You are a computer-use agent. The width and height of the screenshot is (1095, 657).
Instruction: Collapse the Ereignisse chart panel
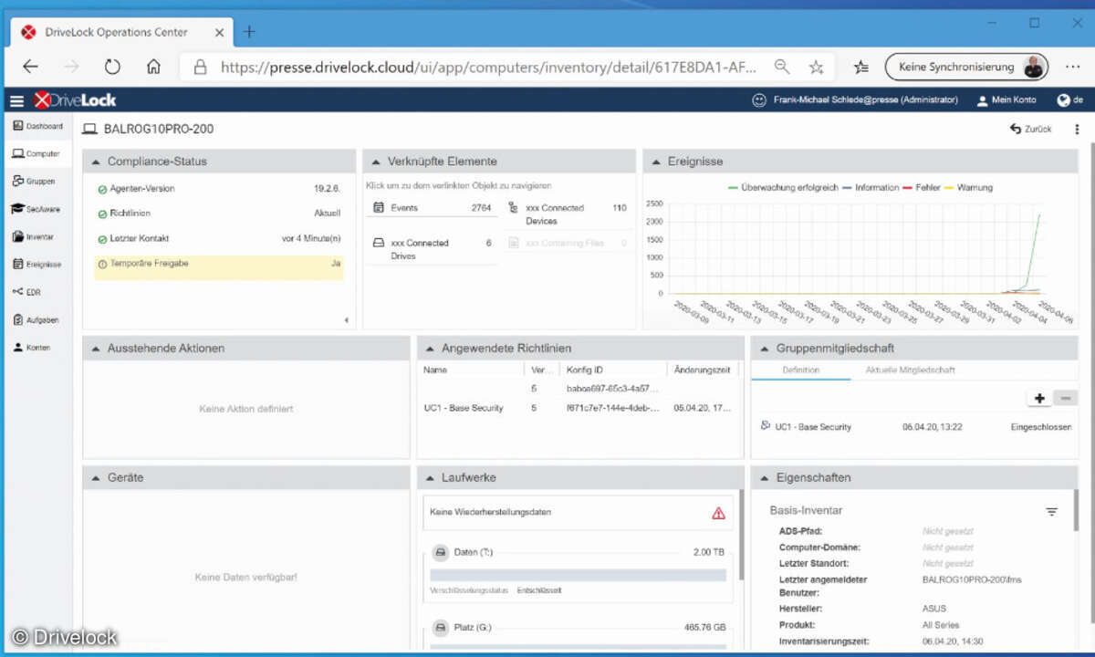pos(656,162)
